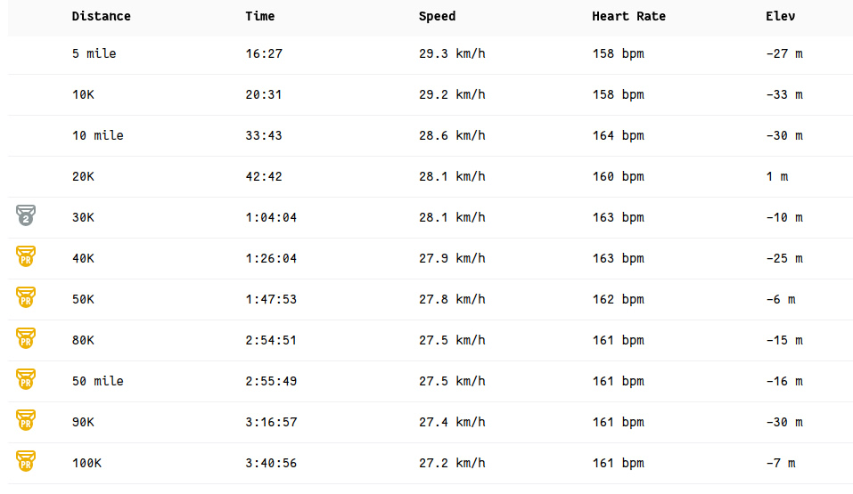This screenshot has height=494, width=853.
Task: Click the 29.3 km/h speed value
Action: [452, 53]
